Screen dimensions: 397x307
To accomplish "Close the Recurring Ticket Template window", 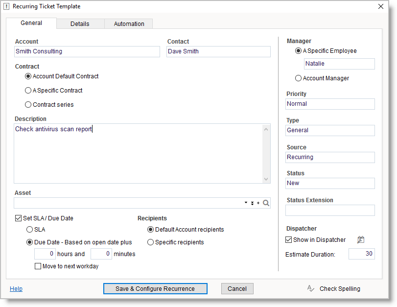I will click(381, 6).
